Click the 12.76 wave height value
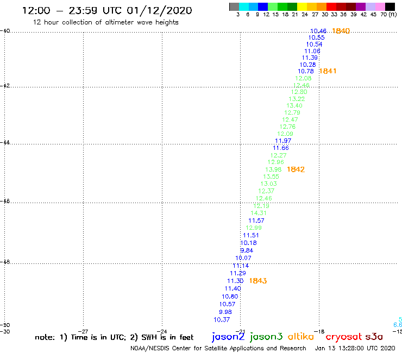This screenshot has height=353, width=402. (x=287, y=127)
